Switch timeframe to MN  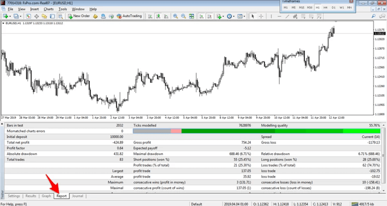click(349, 8)
